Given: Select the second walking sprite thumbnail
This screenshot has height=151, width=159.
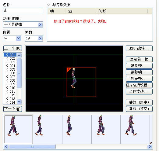Looking at the screenshot, I should [x=48, y=129].
